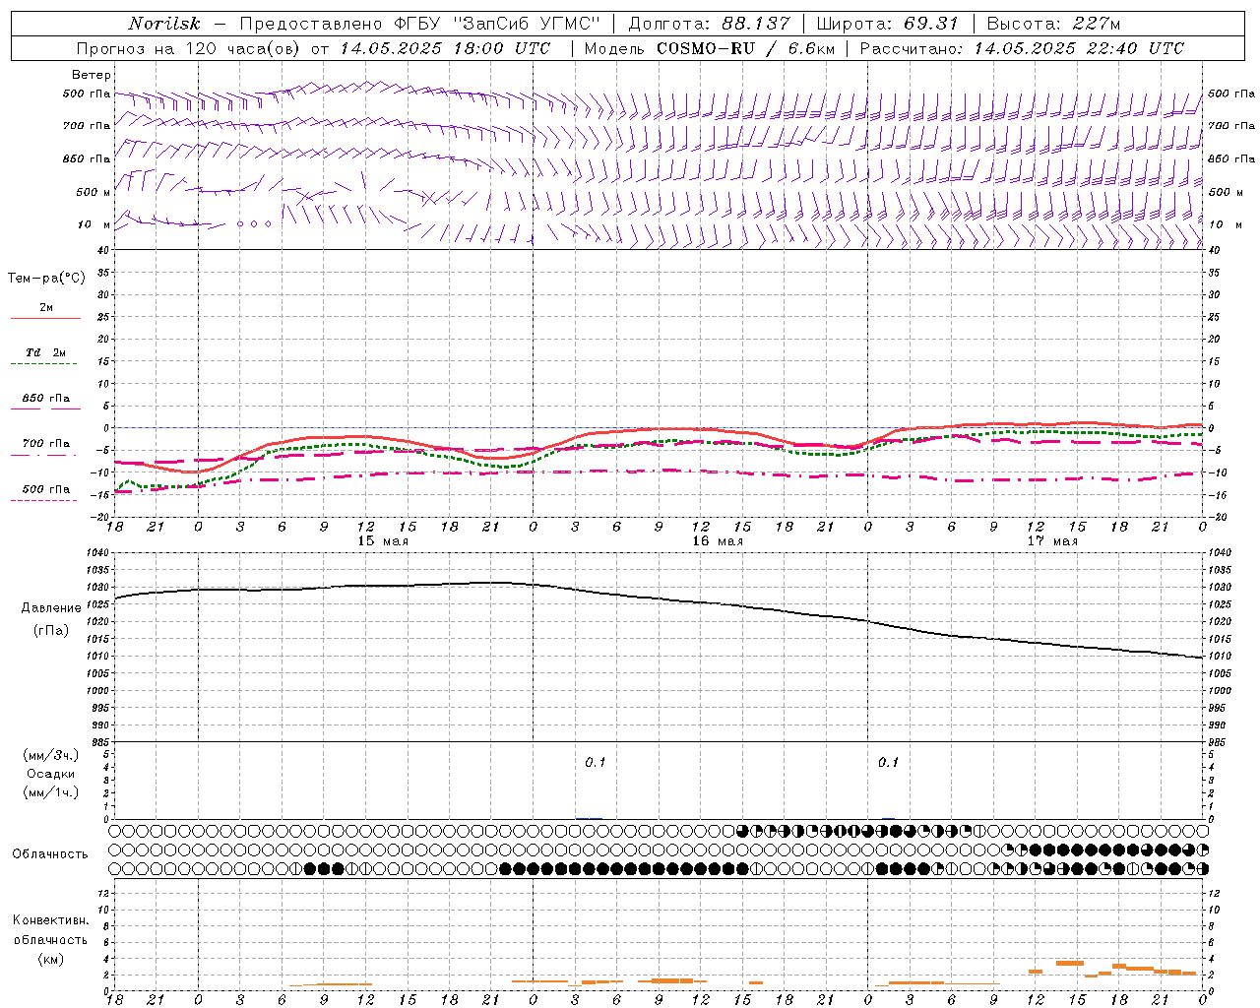Click '40' on the left temperature axis

pyautogui.click(x=102, y=251)
